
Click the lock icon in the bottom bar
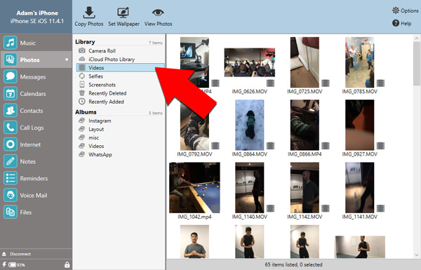67,265
